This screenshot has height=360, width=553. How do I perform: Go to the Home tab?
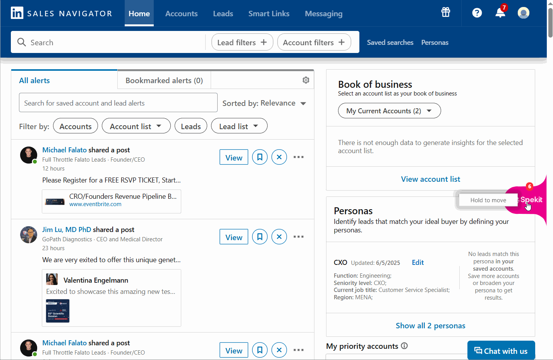click(139, 14)
